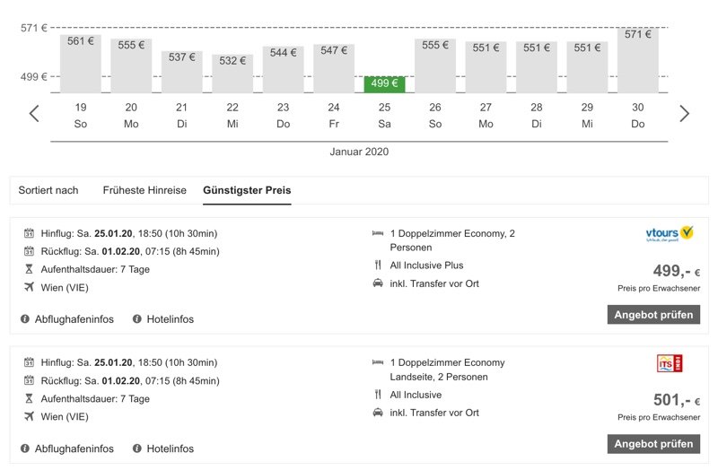This screenshot has height=470, width=718.
Task: Click Angebot prüfen for 499 € offer
Action: 653,315
